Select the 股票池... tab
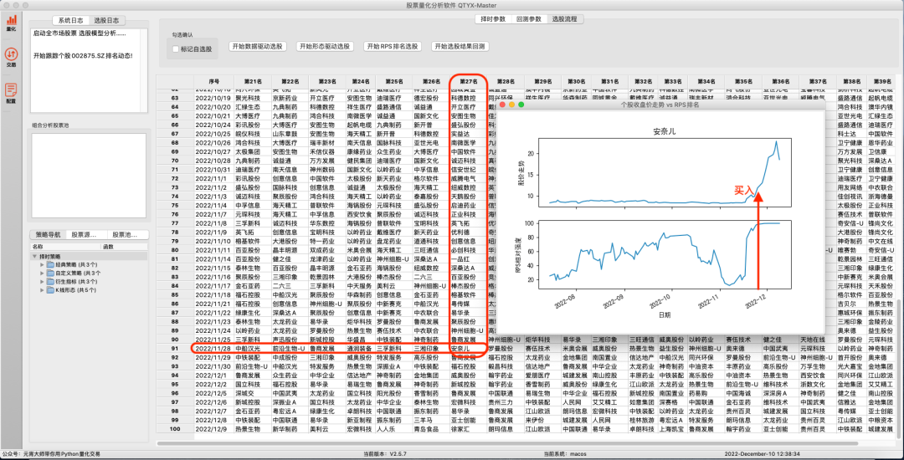The image size is (904, 460). coord(128,235)
